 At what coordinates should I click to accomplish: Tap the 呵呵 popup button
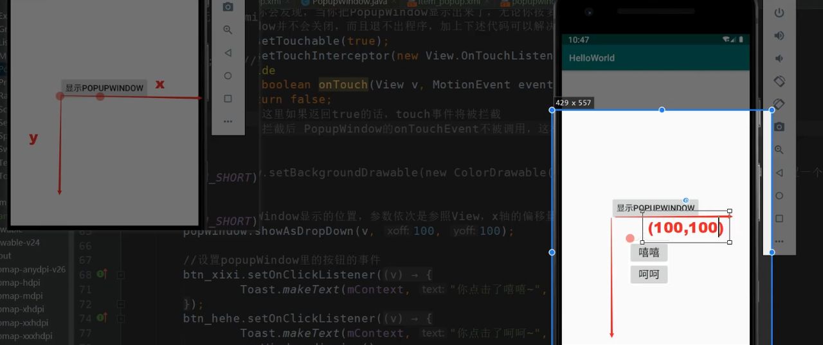(649, 275)
